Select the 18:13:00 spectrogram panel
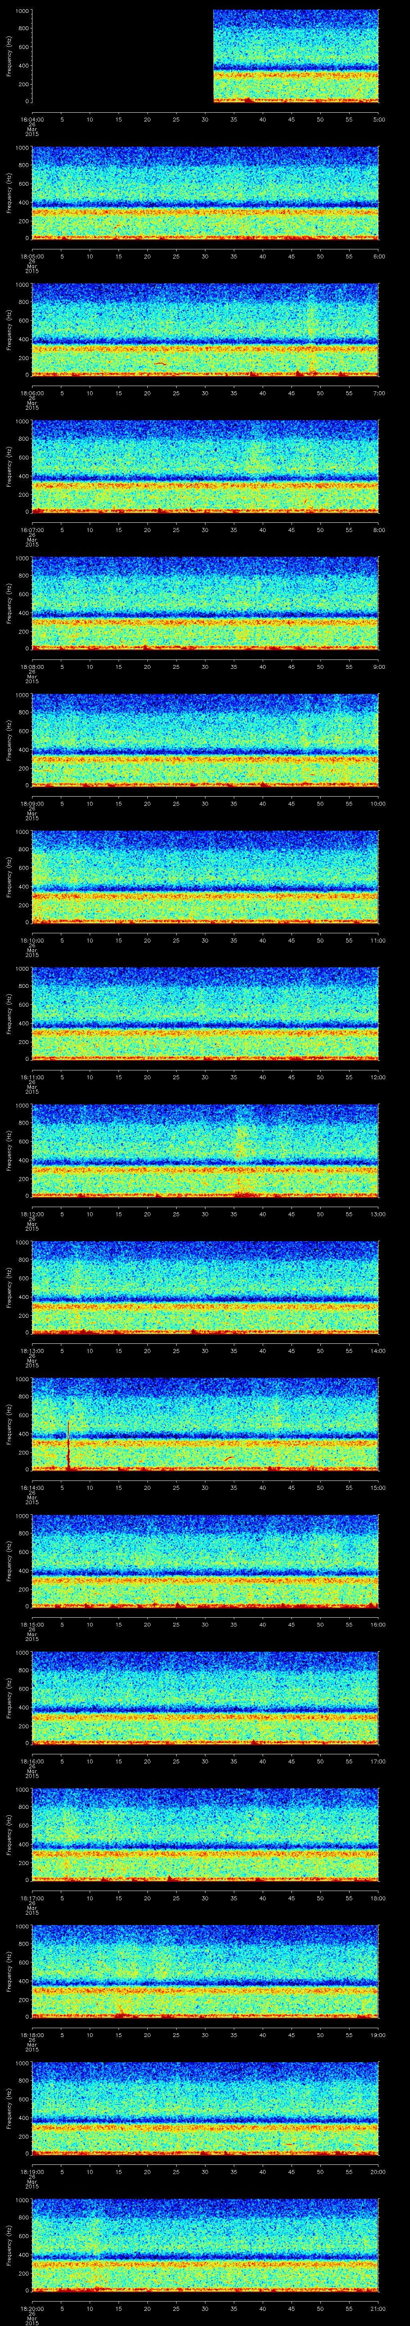 (x=205, y=1287)
